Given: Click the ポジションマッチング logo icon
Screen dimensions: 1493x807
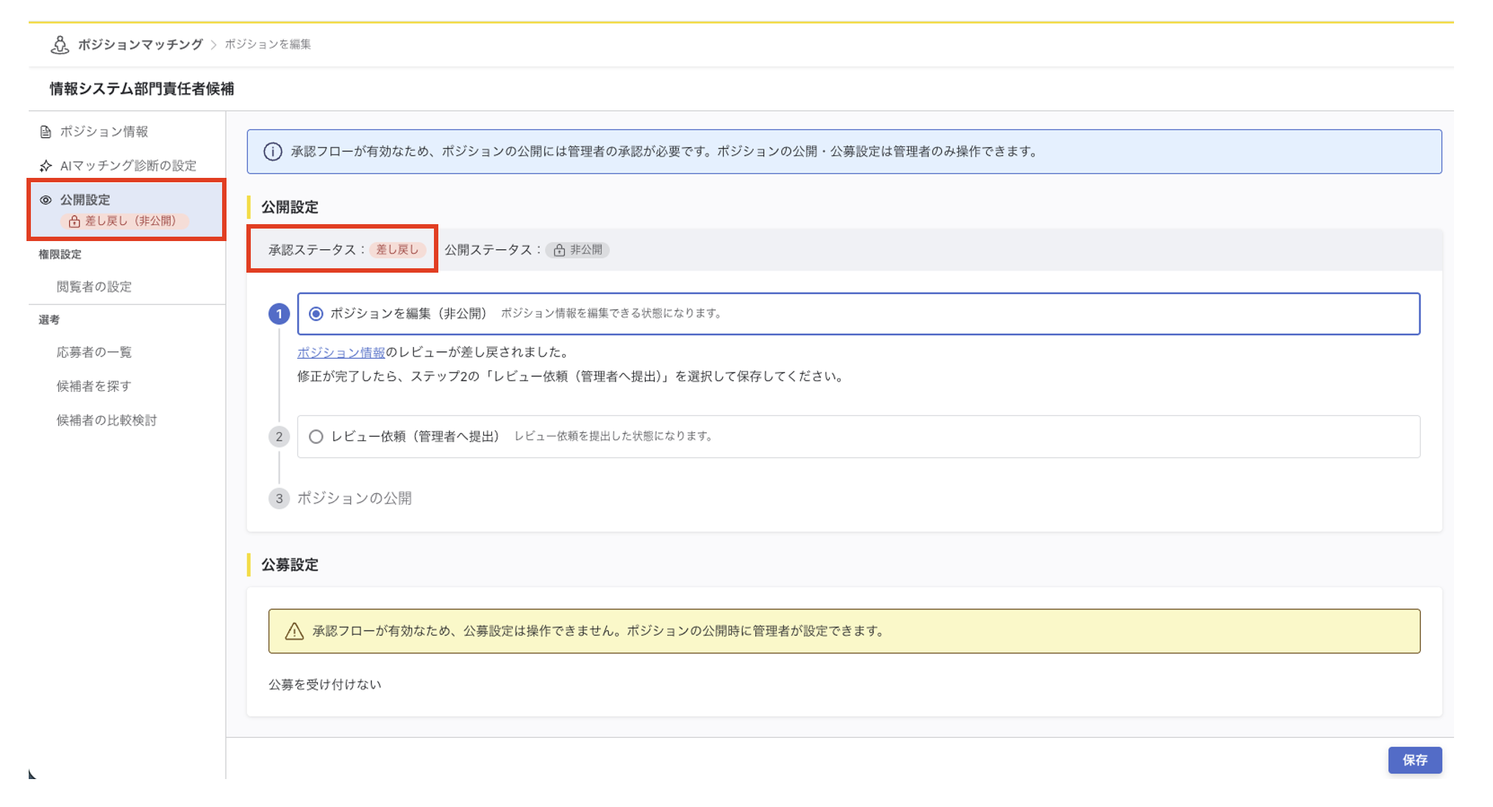Looking at the screenshot, I should (60, 45).
